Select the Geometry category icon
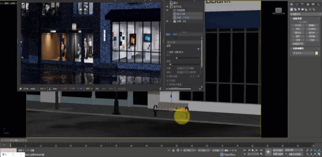Screen dimensions: 322x157 291,9
